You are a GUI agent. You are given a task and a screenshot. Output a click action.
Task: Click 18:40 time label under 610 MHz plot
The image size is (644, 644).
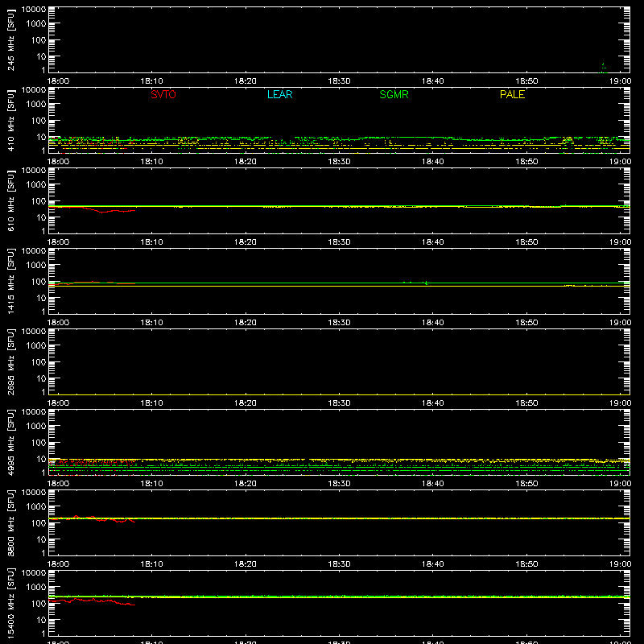[432, 242]
